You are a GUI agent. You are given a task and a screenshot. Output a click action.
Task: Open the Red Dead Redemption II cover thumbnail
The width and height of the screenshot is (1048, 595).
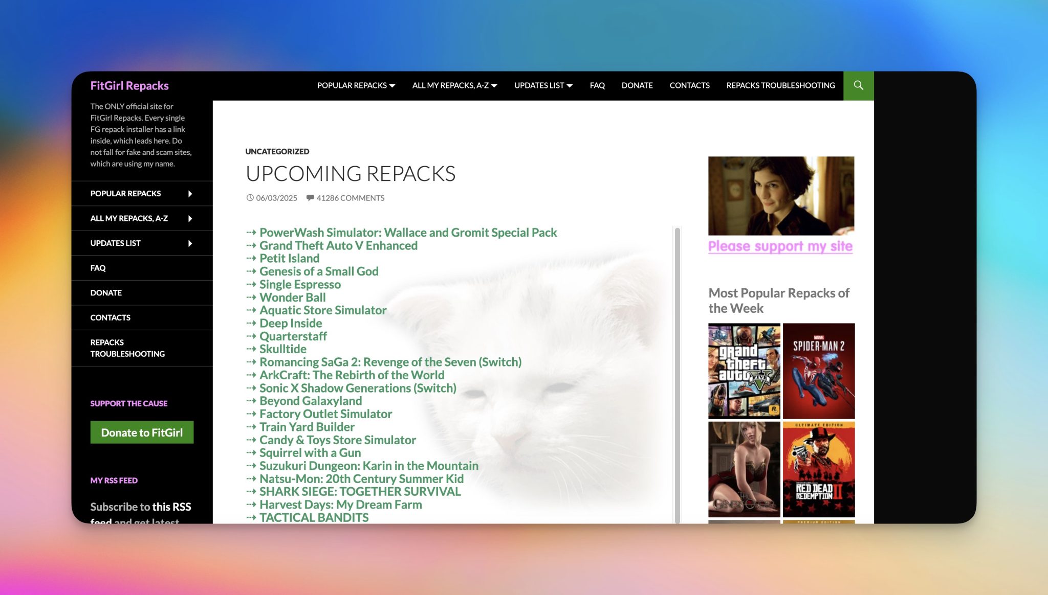[818, 469]
